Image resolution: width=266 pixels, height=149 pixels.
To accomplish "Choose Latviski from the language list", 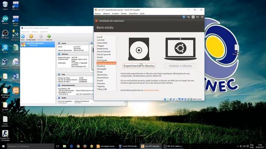I will click(101, 40).
